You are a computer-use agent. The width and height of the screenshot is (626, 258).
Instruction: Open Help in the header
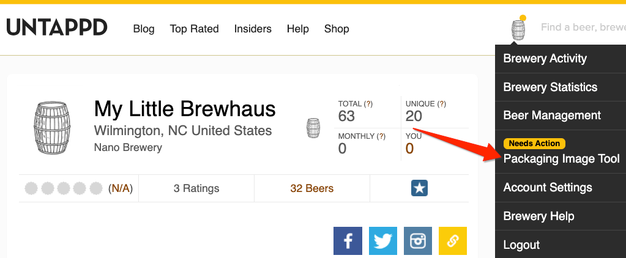[297, 29]
